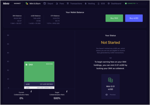150x105 pixels.
Task: Click the SNX lock icon in the chart
Action: (x=26, y=65)
